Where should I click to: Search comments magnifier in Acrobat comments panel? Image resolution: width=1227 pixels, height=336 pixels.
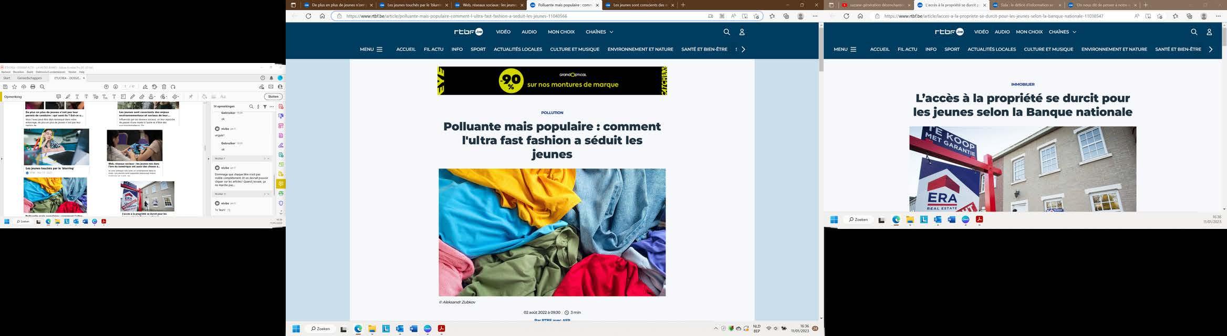pyautogui.click(x=251, y=107)
